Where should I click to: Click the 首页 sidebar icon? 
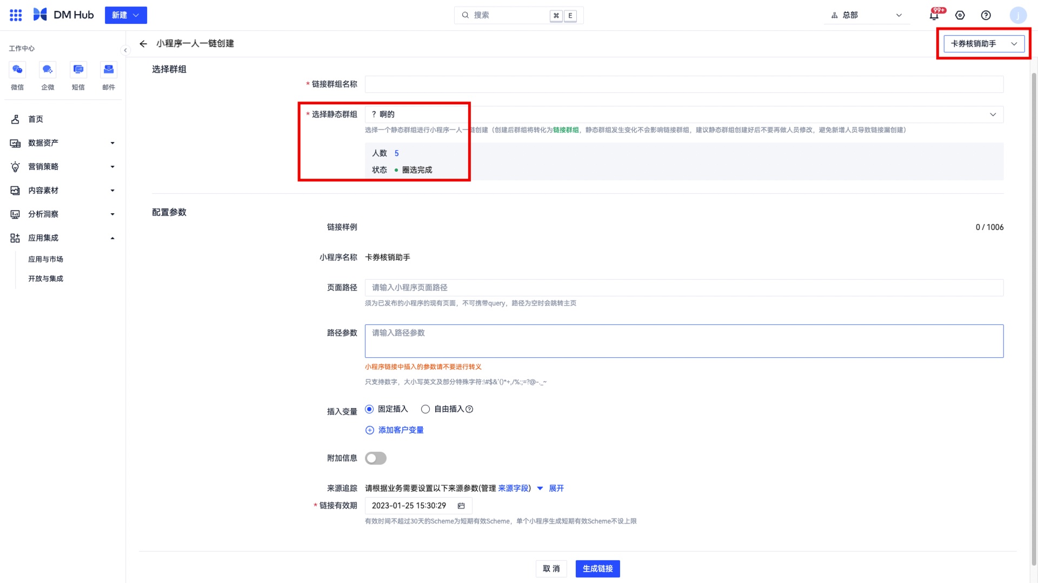(15, 119)
